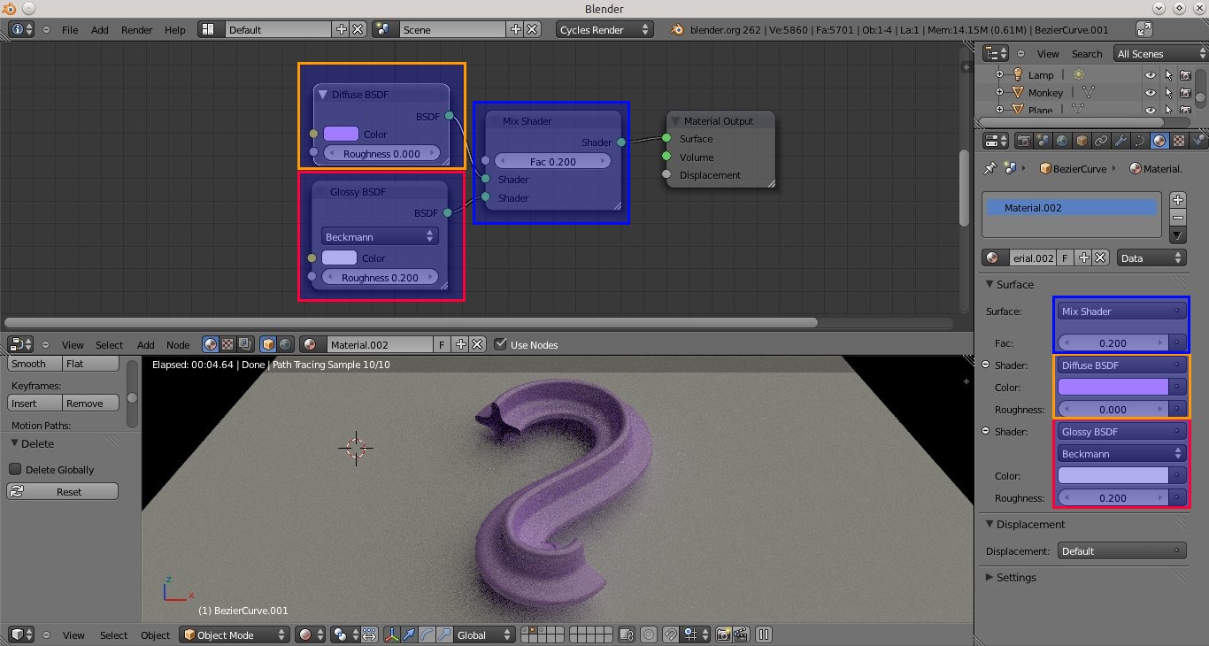Select Material node tree type in node editor header
Viewport: 1209px width, 646px height.
pyautogui.click(x=211, y=344)
